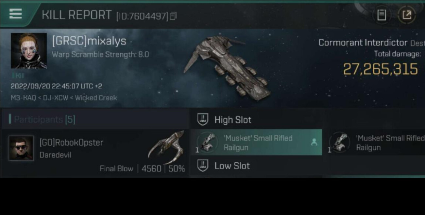
Task: Click first 'Musket' Small Rifled Railgun icon
Action: click(207, 142)
